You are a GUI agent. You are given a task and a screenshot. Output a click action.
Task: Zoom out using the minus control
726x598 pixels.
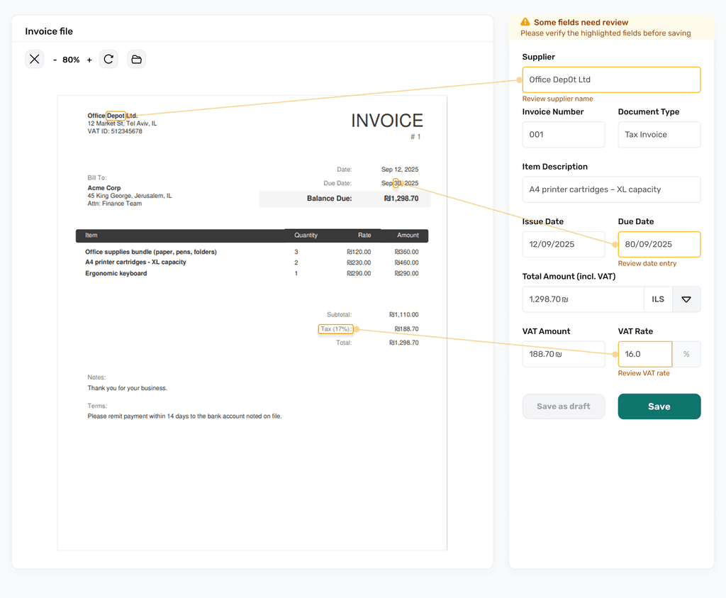coord(55,60)
